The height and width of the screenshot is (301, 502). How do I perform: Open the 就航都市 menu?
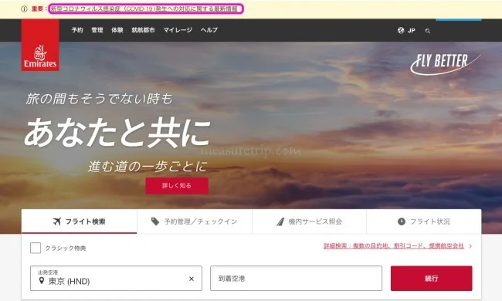point(143,30)
